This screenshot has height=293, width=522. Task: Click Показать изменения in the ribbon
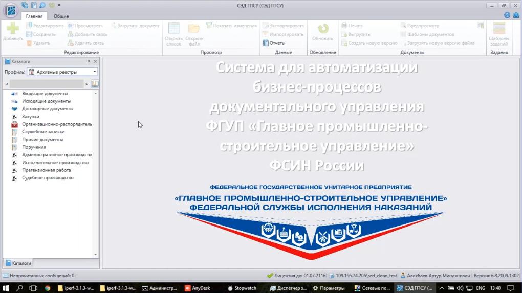232,26
